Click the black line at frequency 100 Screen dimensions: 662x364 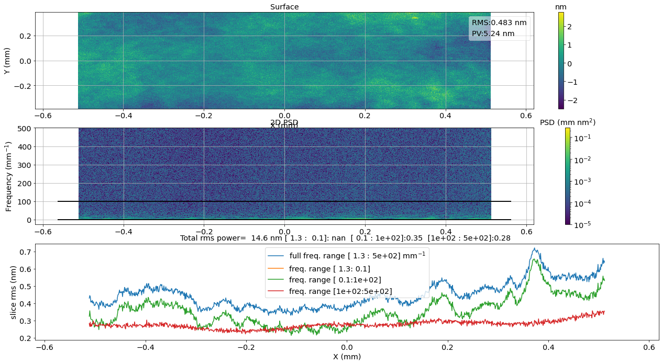tap(284, 201)
